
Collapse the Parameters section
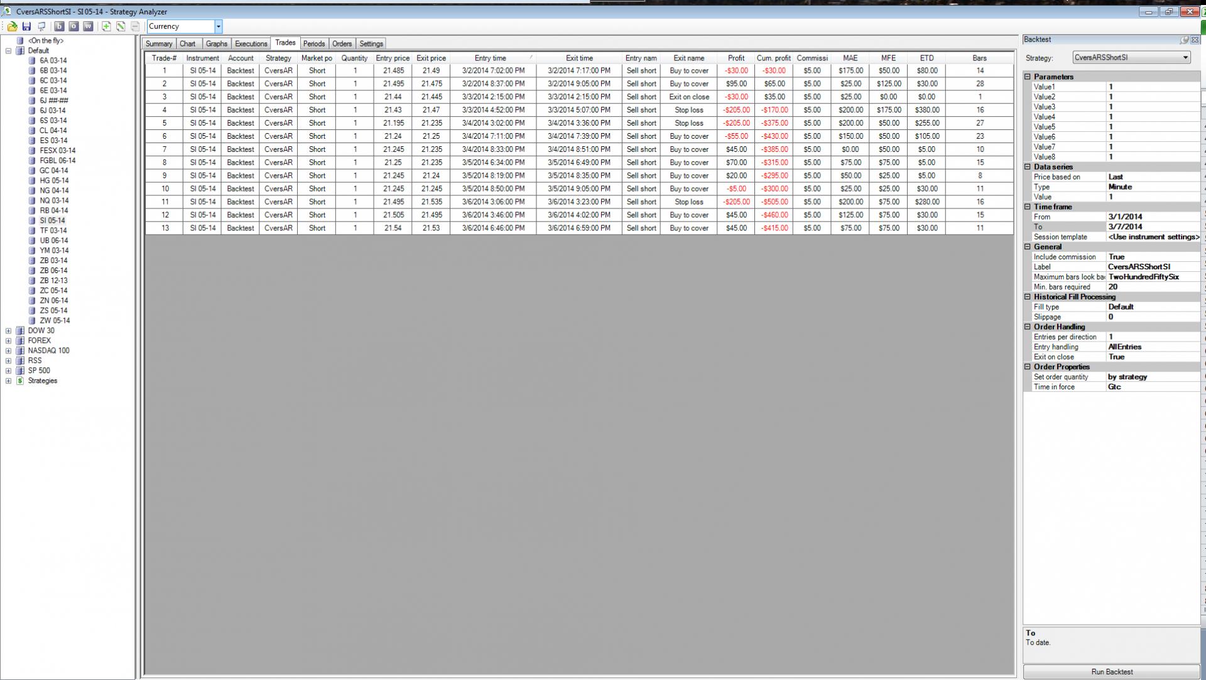pos(1028,77)
